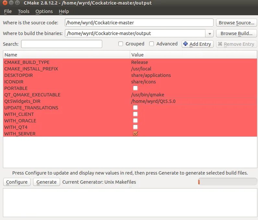
Task: Click the Current Generator: Unix Makefiles label
Action: tap(99, 182)
